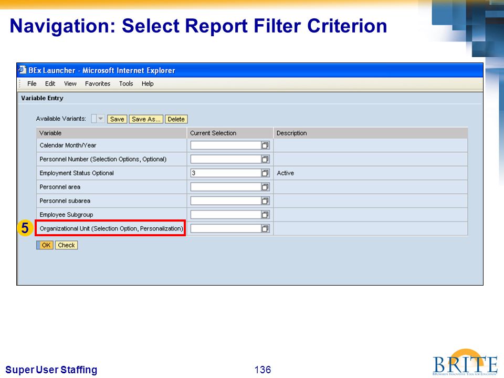Open the Edit menu
The width and height of the screenshot is (504, 378).
(50, 83)
